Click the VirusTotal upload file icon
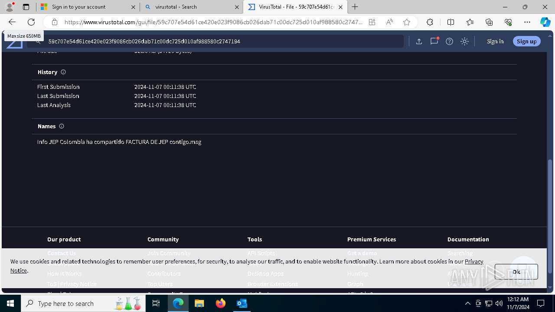 419,41
